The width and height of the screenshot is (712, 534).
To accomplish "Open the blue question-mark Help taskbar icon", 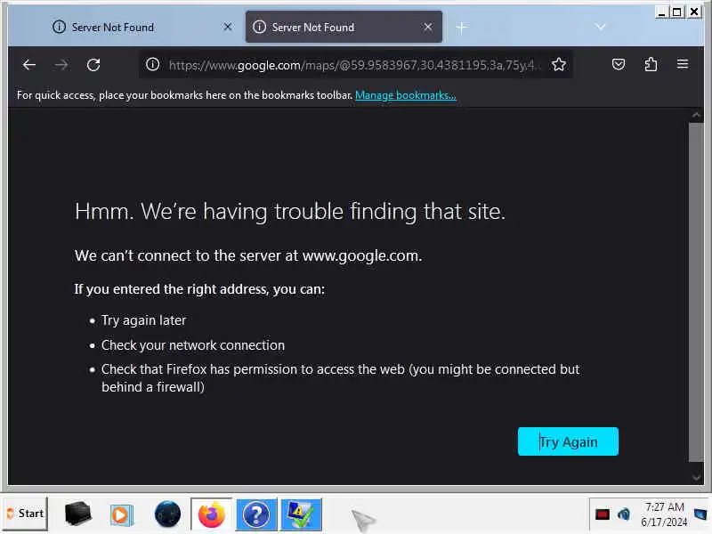I will click(x=256, y=514).
